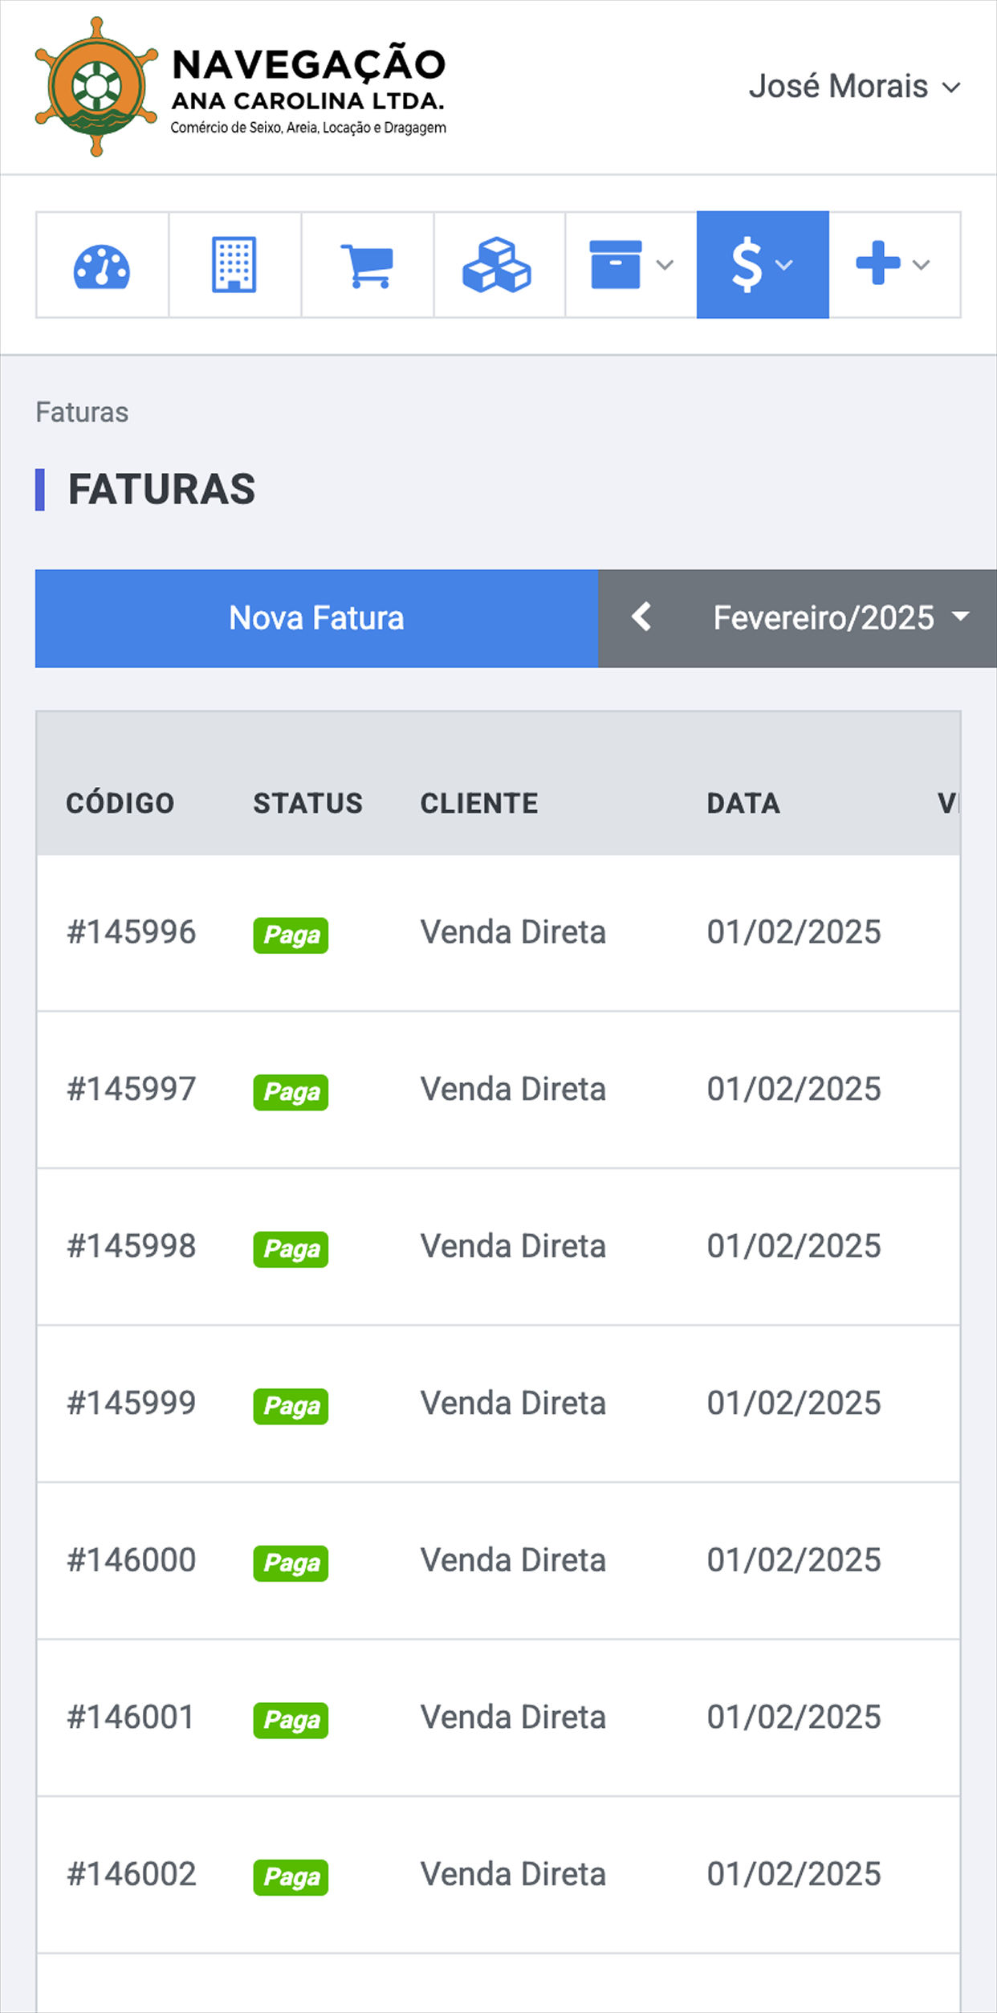Image resolution: width=997 pixels, height=2013 pixels.
Task: Open invoice #145996
Action: (132, 932)
